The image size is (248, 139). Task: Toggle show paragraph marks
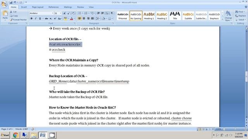[x=112, y=13]
